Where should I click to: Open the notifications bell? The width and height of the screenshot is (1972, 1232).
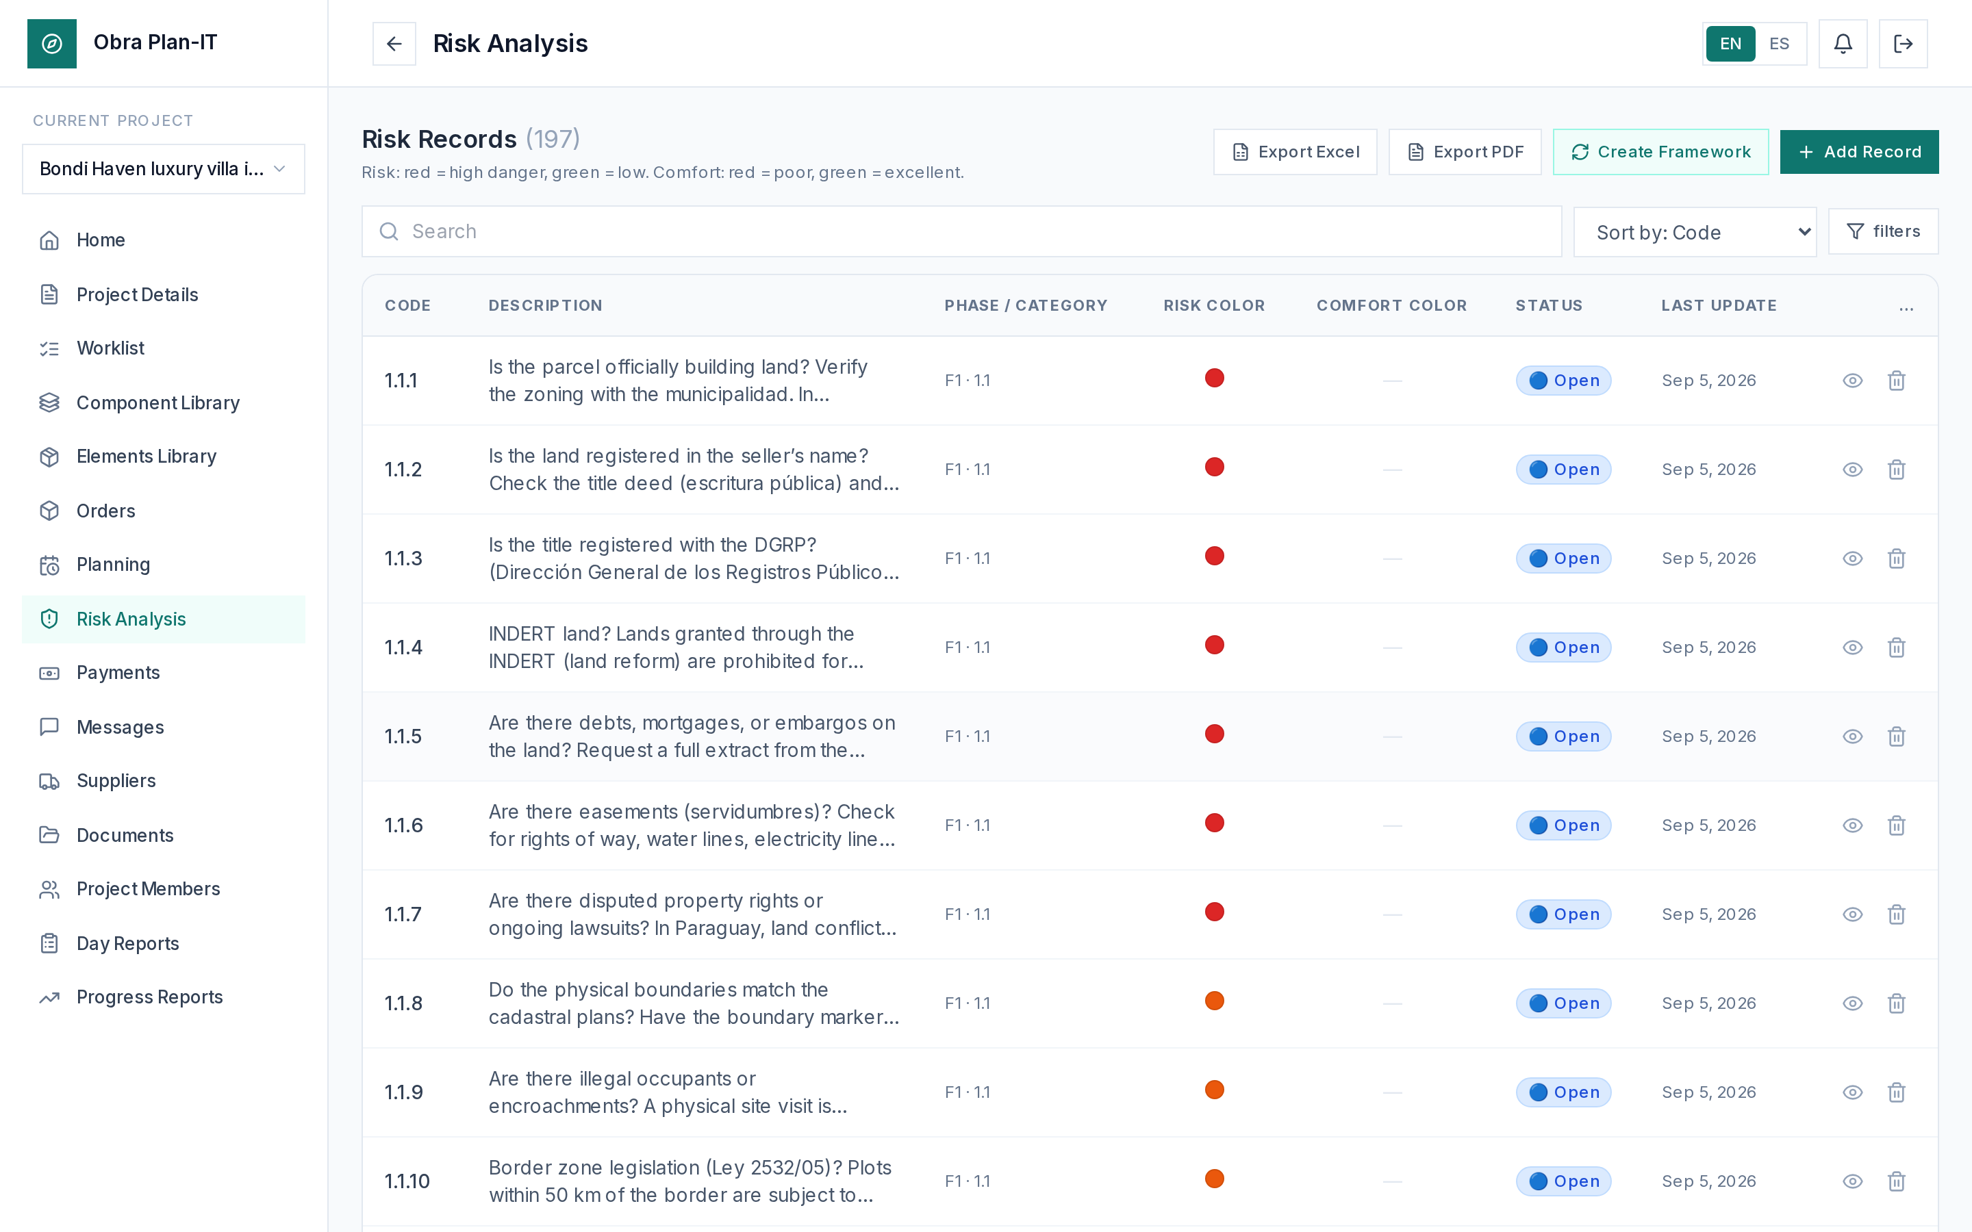pos(1843,44)
